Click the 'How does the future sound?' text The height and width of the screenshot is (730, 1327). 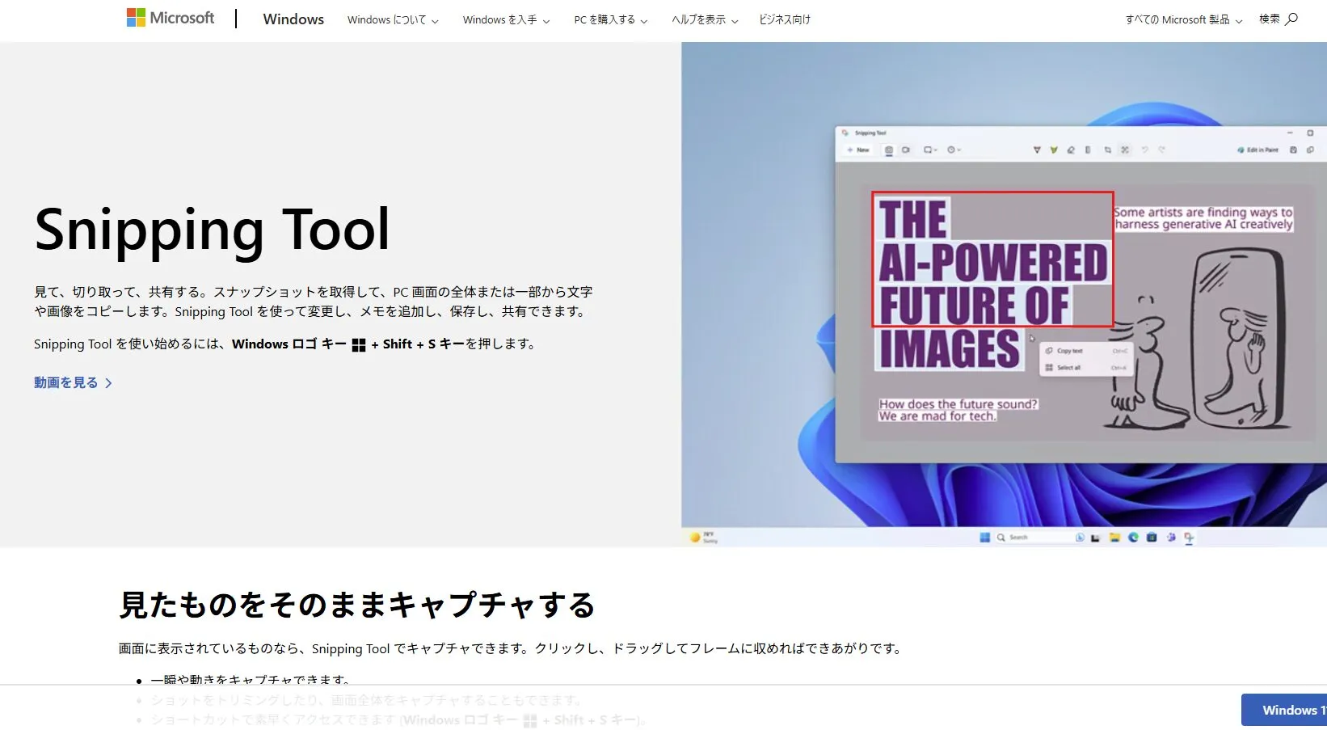coord(958,404)
